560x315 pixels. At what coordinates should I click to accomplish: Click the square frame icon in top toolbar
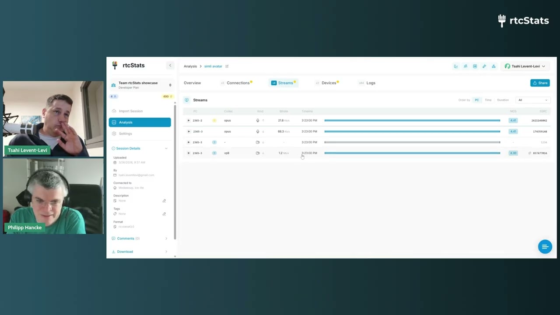[475, 66]
